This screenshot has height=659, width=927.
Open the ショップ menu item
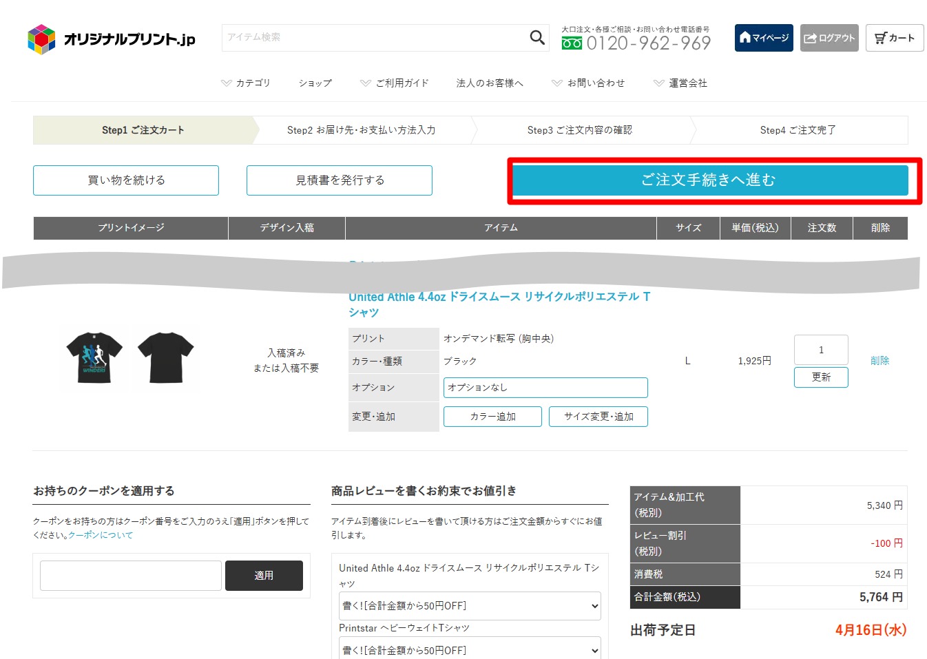[315, 83]
